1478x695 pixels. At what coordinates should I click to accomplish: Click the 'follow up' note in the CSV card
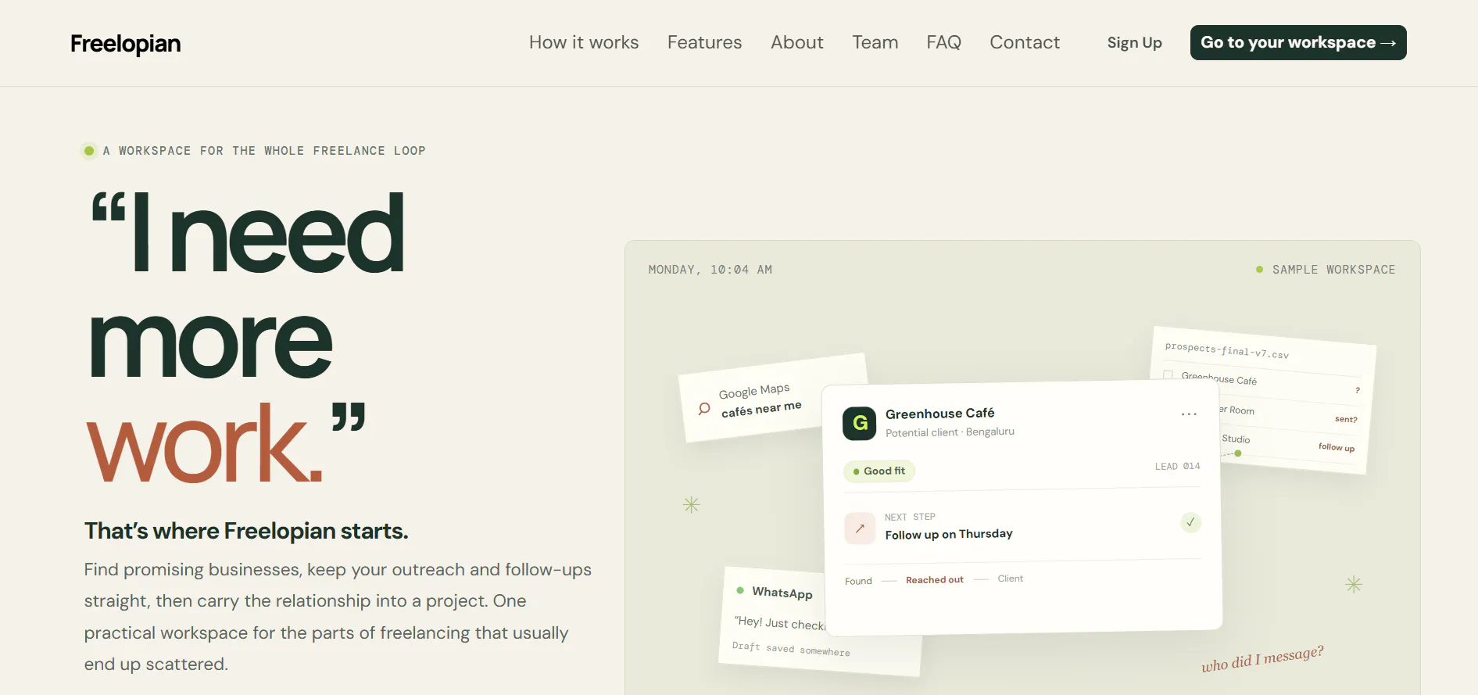point(1337,447)
